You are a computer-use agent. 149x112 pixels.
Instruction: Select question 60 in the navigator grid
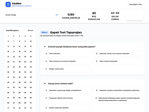click(31, 93)
